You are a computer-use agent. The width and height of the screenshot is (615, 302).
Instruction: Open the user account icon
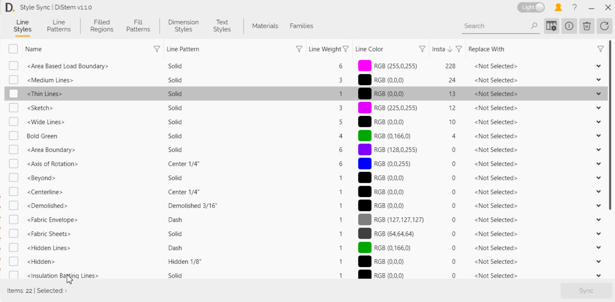(x=558, y=7)
